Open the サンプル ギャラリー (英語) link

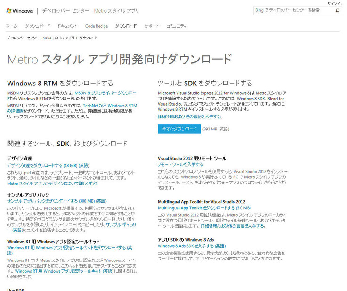click(72, 227)
